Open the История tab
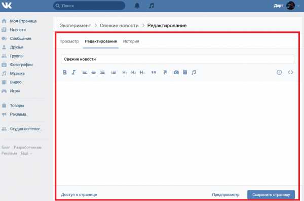This screenshot has height=201, width=304. coord(131,41)
